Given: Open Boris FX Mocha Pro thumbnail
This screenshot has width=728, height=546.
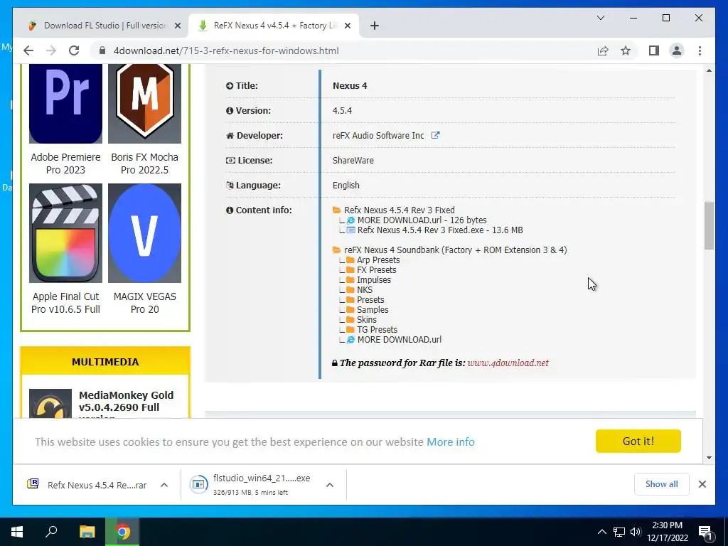Looking at the screenshot, I should 144,104.
